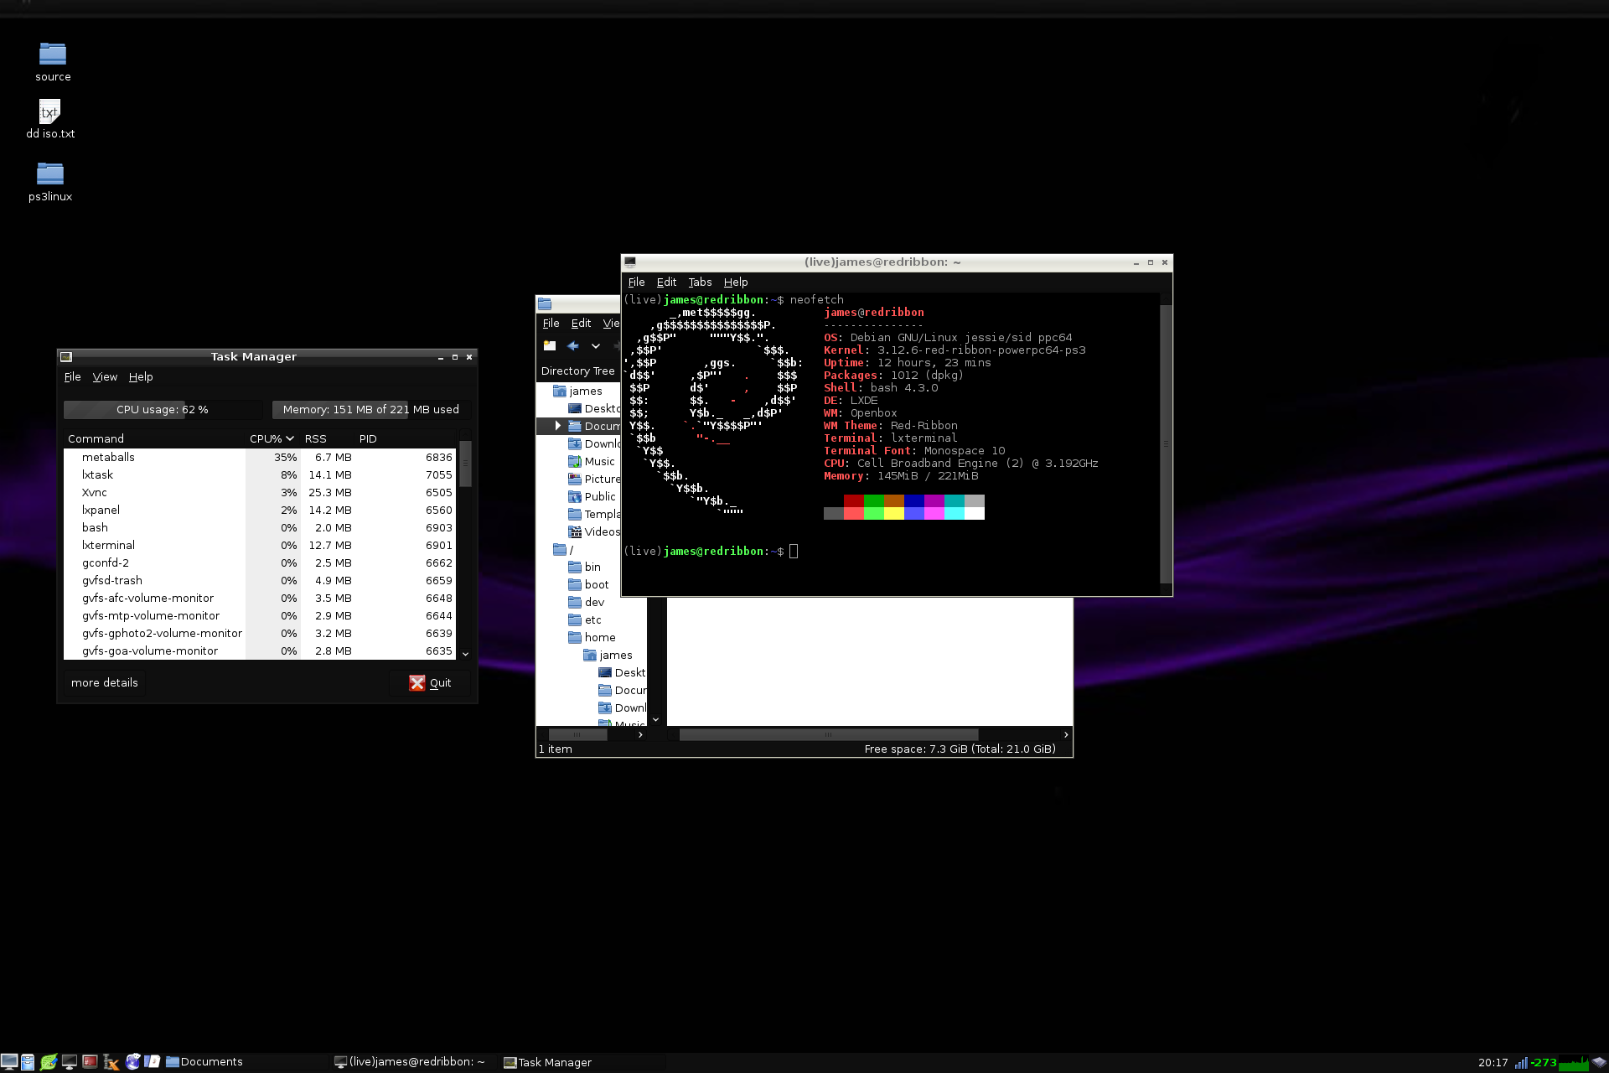Launch the red terminal taskbar icon
1609x1073 pixels.
pos(91,1062)
